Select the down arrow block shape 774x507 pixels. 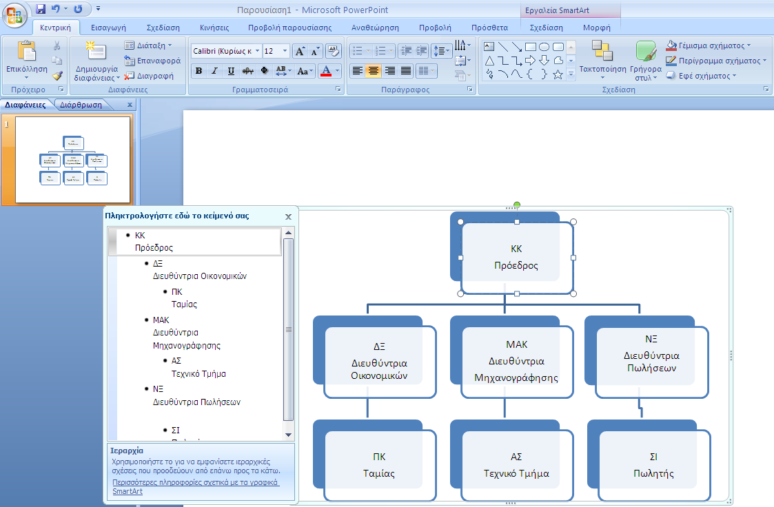tap(544, 61)
